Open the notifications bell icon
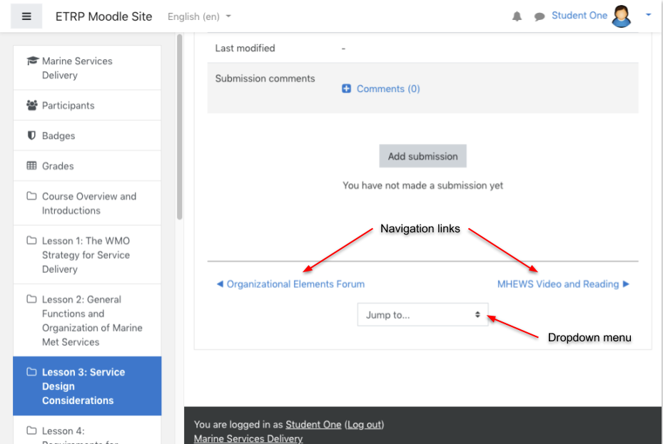The image size is (663, 444). [x=517, y=16]
